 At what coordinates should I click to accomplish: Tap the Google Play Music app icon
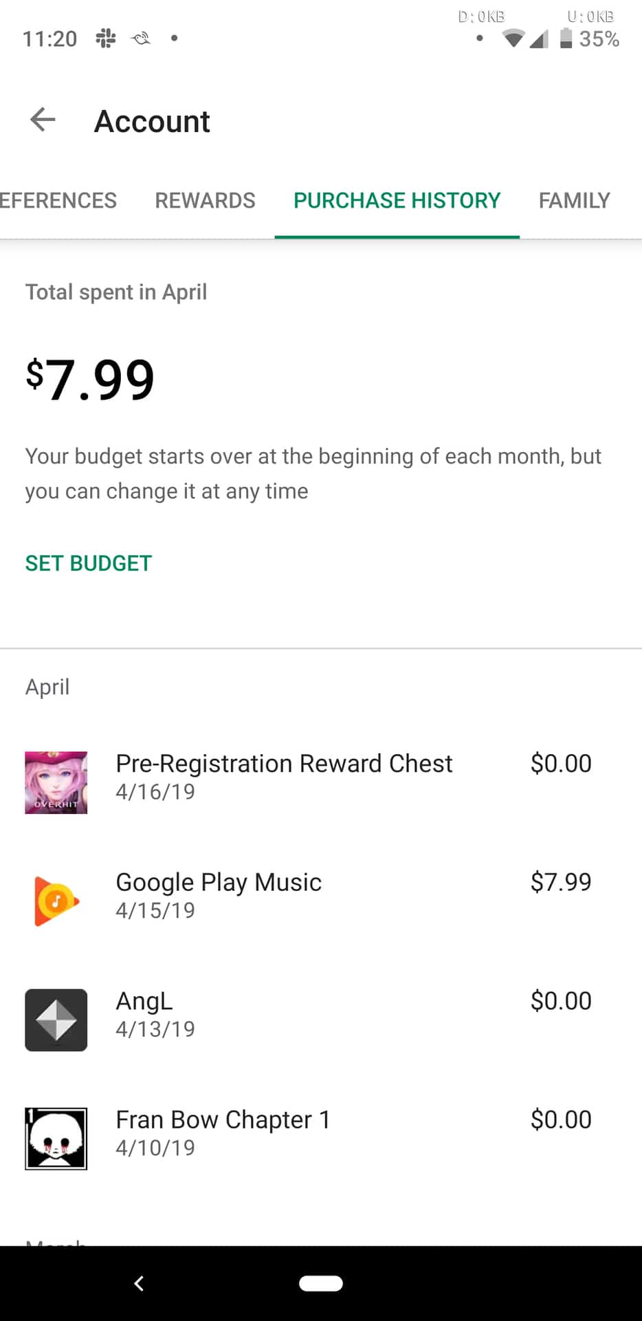[56, 901]
